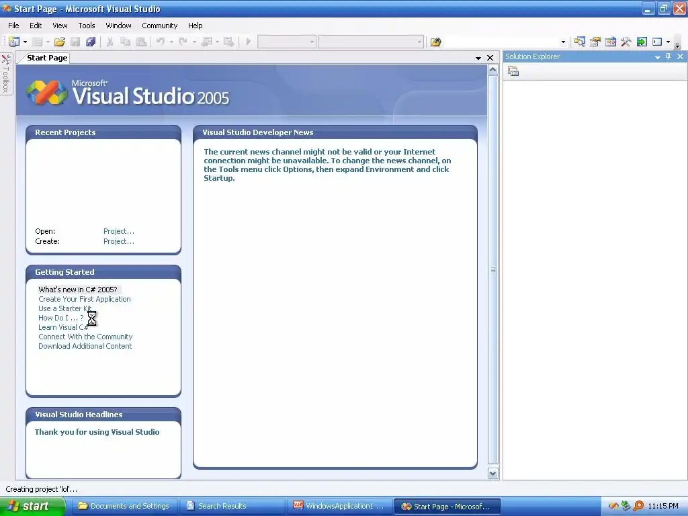Click Create Your First Application link
688x516 pixels.
point(85,299)
